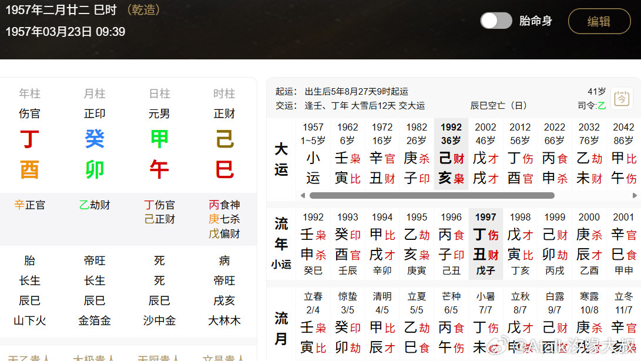Select 流年 1998 戊寅

click(x=520, y=244)
